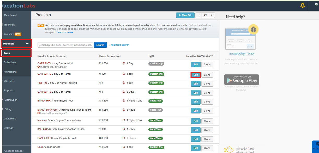Click the Learn more link

pos(64,32)
